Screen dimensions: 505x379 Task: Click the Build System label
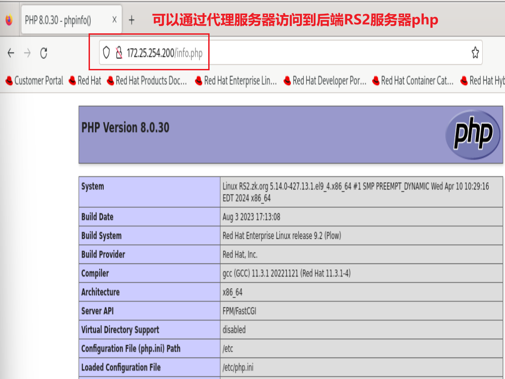(x=101, y=236)
